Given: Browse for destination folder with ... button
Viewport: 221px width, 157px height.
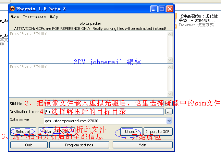Looking at the screenshot, I should tap(169, 112).
